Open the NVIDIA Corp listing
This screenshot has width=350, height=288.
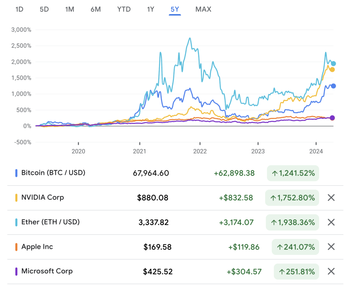tap(42, 197)
